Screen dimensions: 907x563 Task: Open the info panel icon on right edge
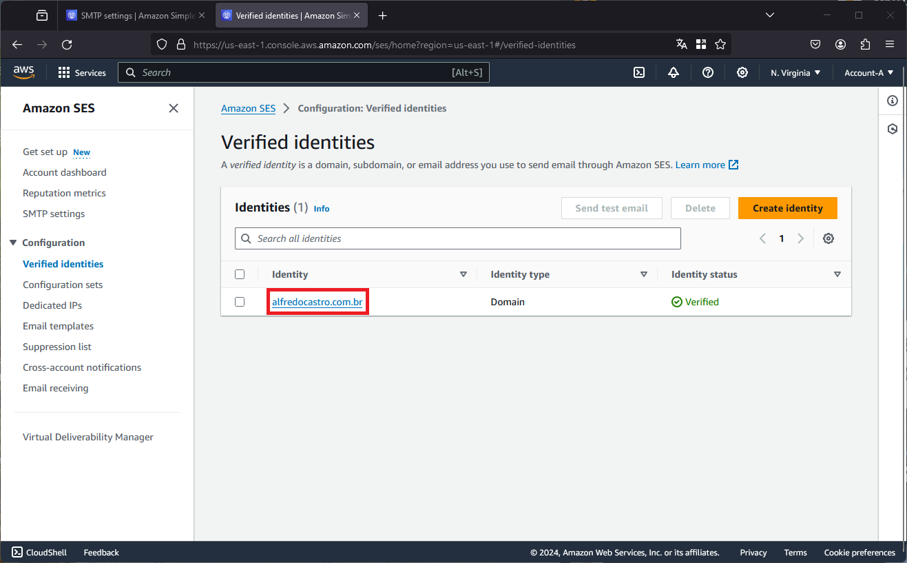(893, 101)
